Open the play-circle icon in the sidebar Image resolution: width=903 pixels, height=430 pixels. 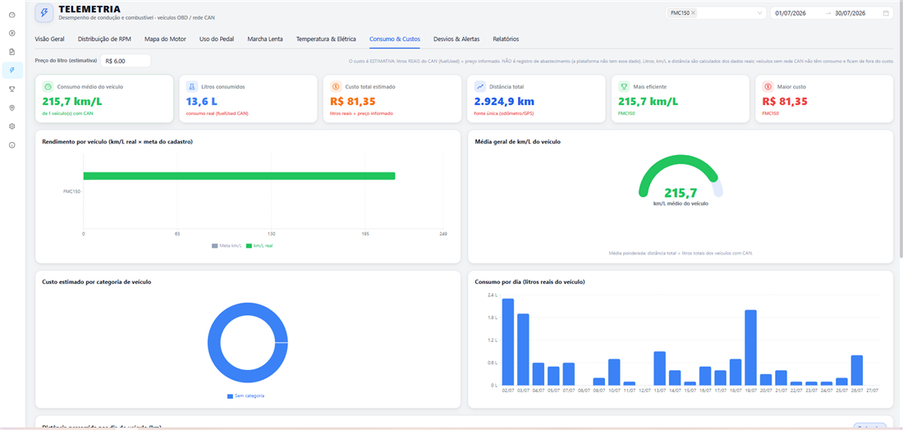12,33
